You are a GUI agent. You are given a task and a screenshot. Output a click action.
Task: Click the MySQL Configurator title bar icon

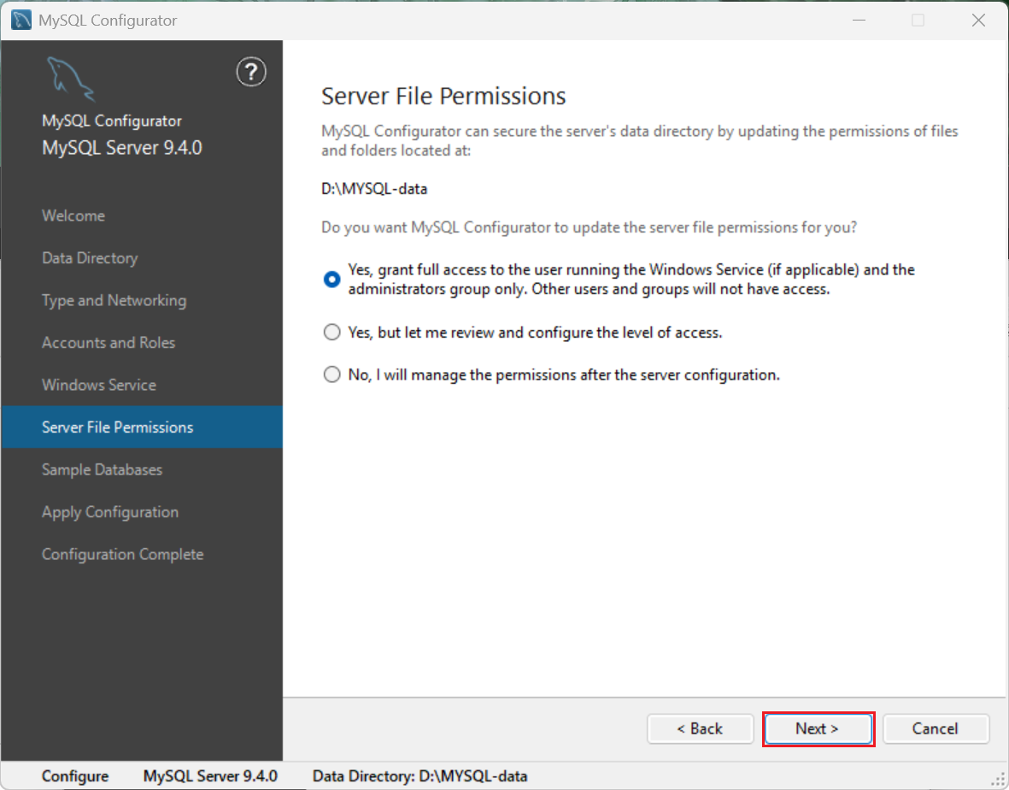coord(21,20)
